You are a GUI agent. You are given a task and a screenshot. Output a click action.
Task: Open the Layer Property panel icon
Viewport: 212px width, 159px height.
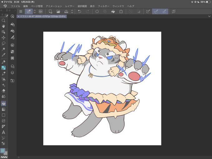[x=12, y=66]
